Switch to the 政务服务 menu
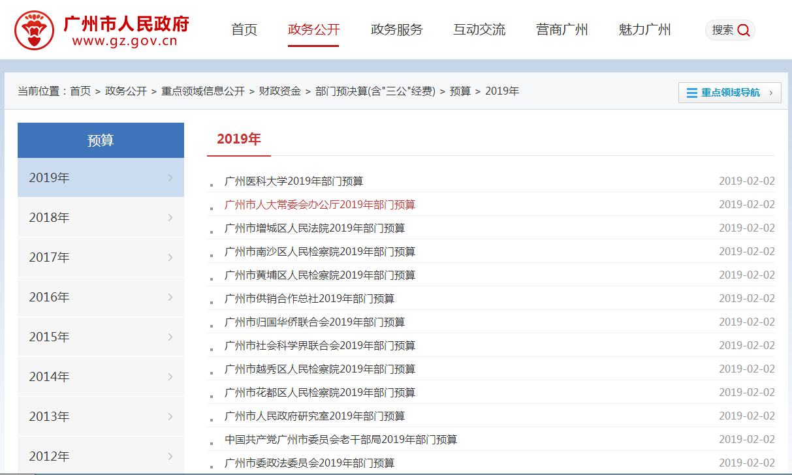The height and width of the screenshot is (475, 792). tap(396, 29)
